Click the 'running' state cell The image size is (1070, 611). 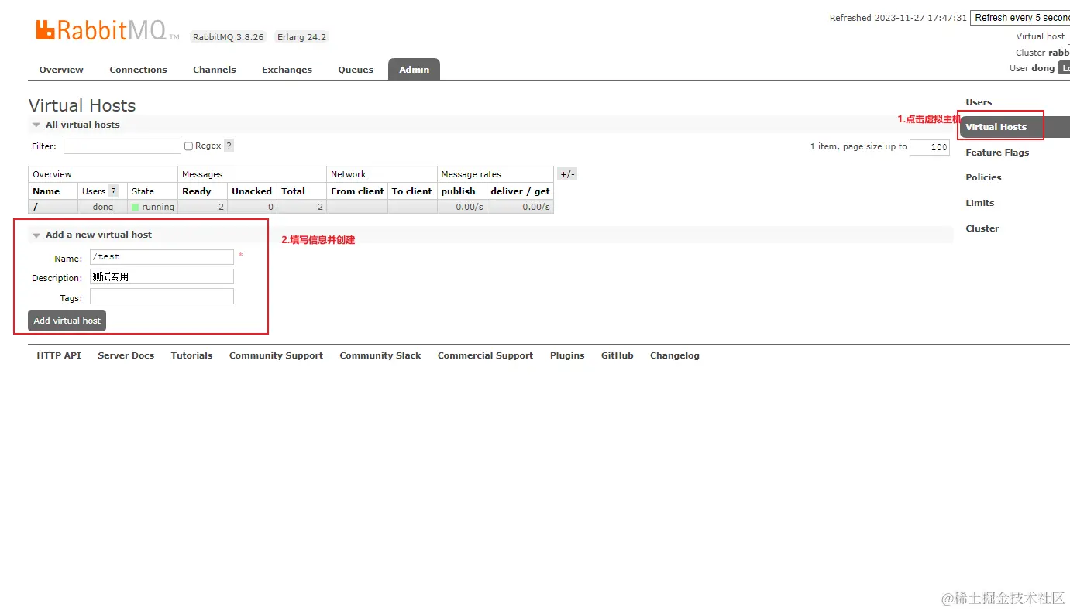(153, 207)
